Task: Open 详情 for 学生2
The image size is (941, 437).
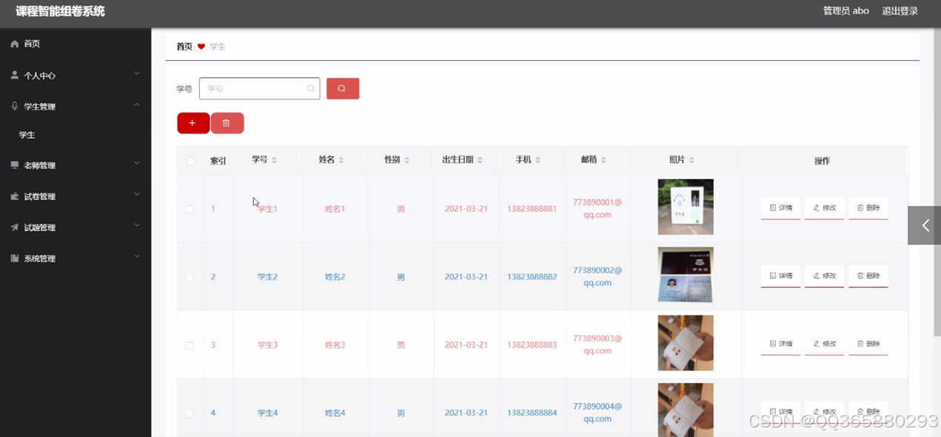Action: coord(780,276)
